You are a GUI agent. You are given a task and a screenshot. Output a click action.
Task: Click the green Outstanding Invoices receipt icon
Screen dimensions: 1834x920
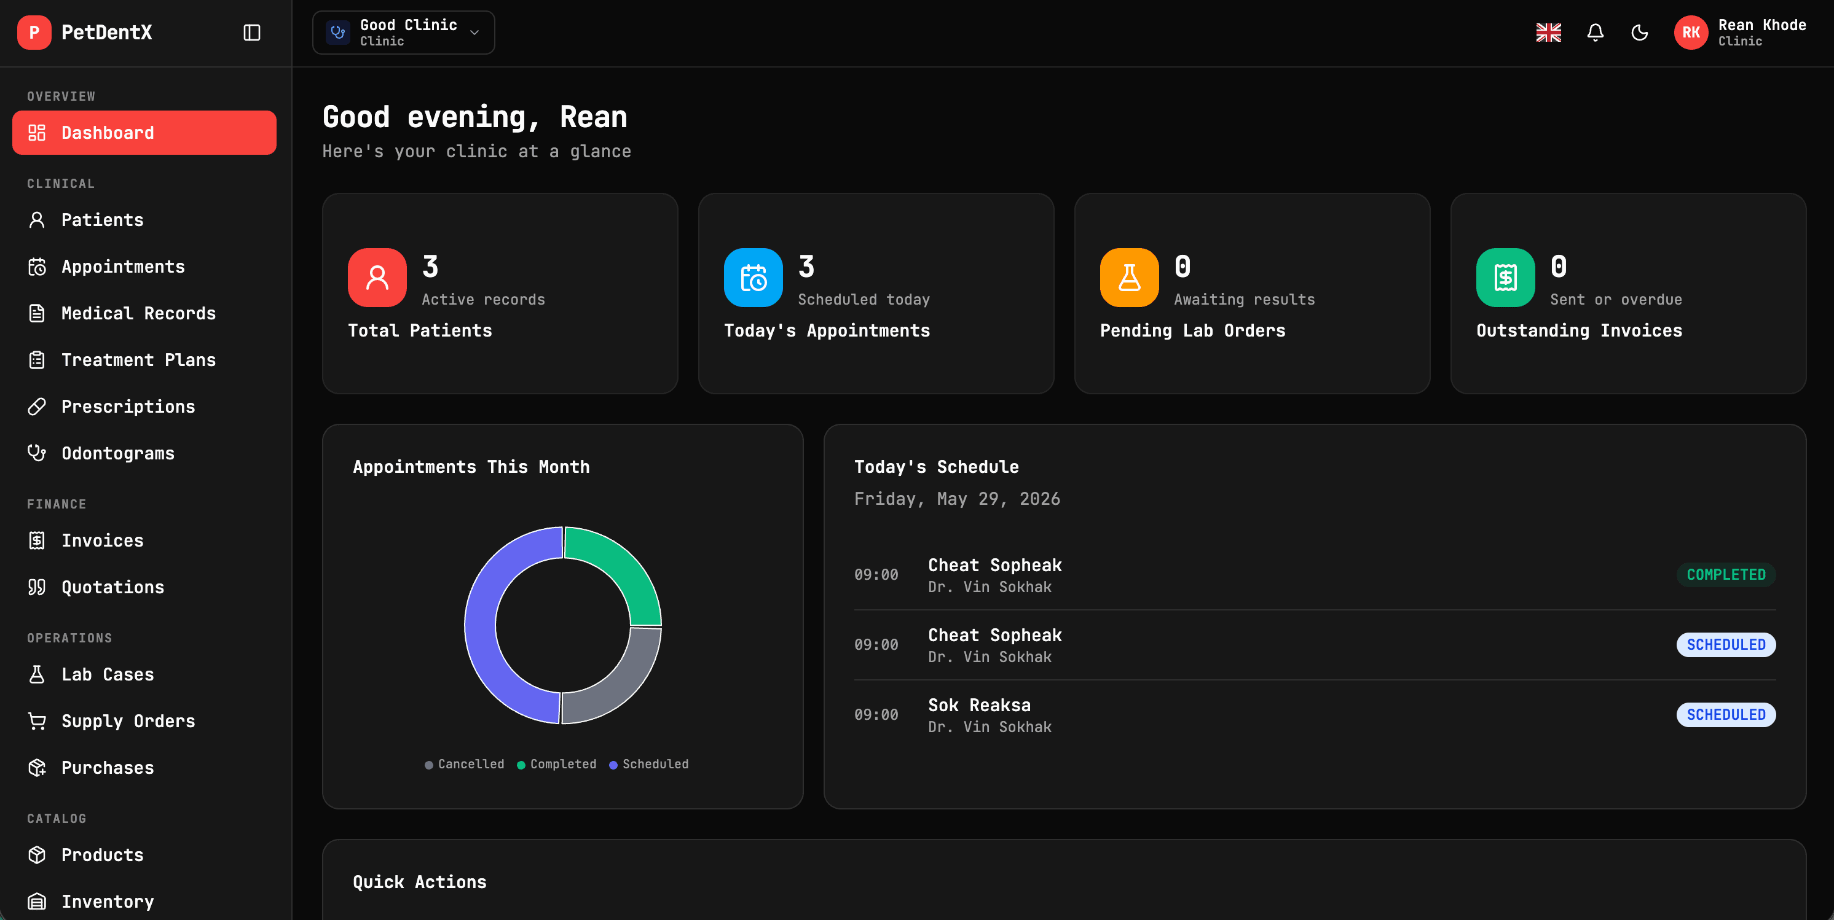pyautogui.click(x=1505, y=278)
